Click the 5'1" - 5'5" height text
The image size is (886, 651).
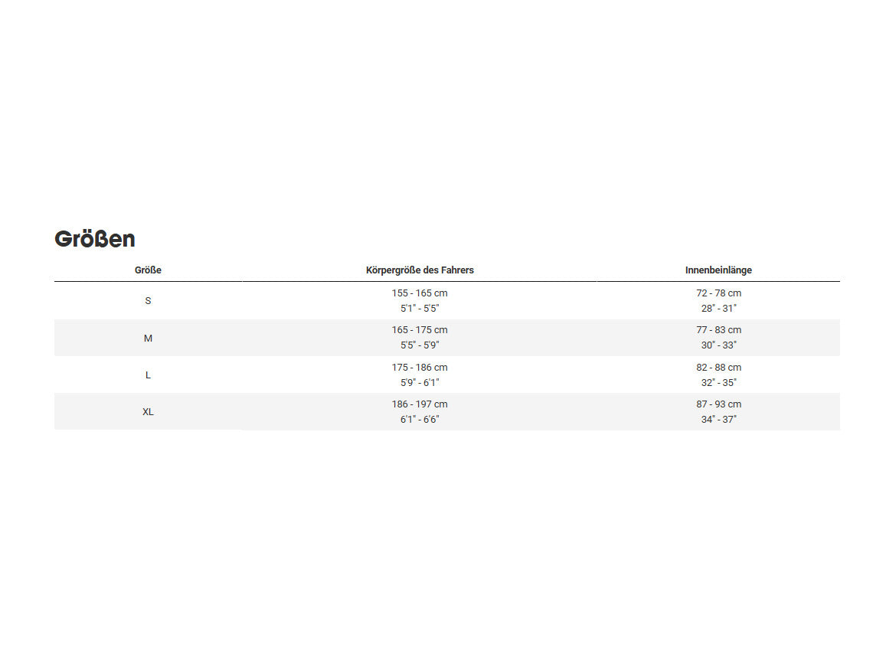(x=420, y=308)
